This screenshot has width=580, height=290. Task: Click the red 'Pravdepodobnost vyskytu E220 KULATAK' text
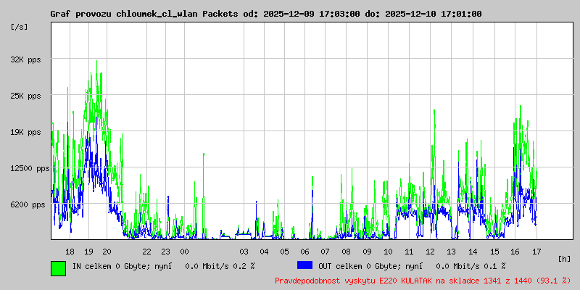[x=359, y=281]
